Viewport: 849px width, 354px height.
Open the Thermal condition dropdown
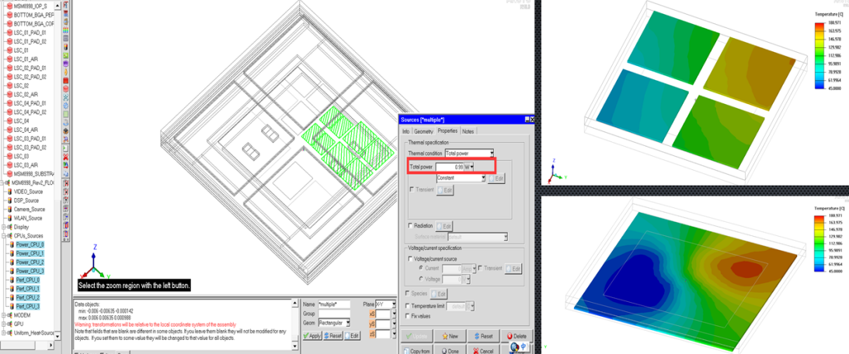click(x=490, y=154)
